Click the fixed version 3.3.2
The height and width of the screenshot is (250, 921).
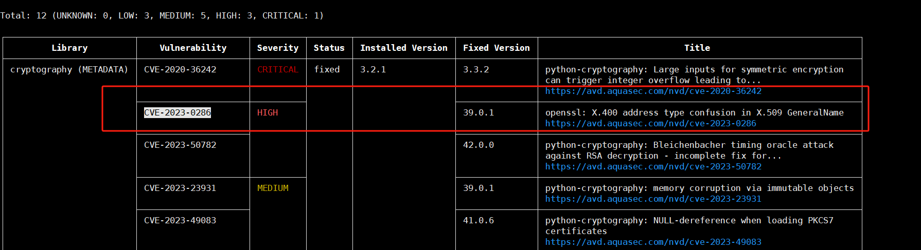click(x=476, y=70)
